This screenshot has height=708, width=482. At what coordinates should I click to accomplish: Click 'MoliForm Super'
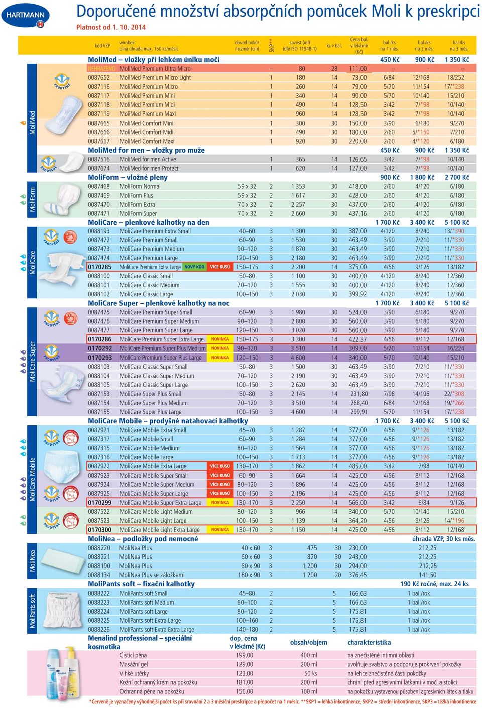point(138,213)
